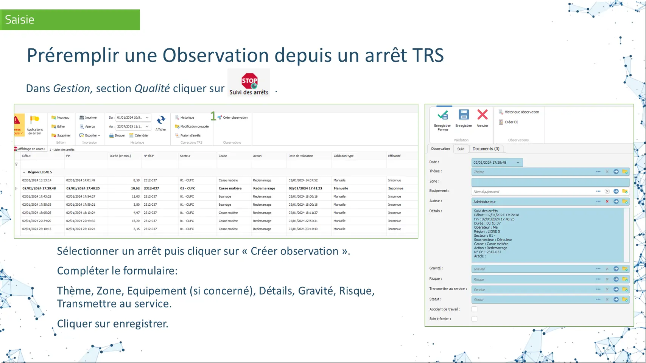
Task: Clear the Auteur field with red X
Action: point(607,202)
